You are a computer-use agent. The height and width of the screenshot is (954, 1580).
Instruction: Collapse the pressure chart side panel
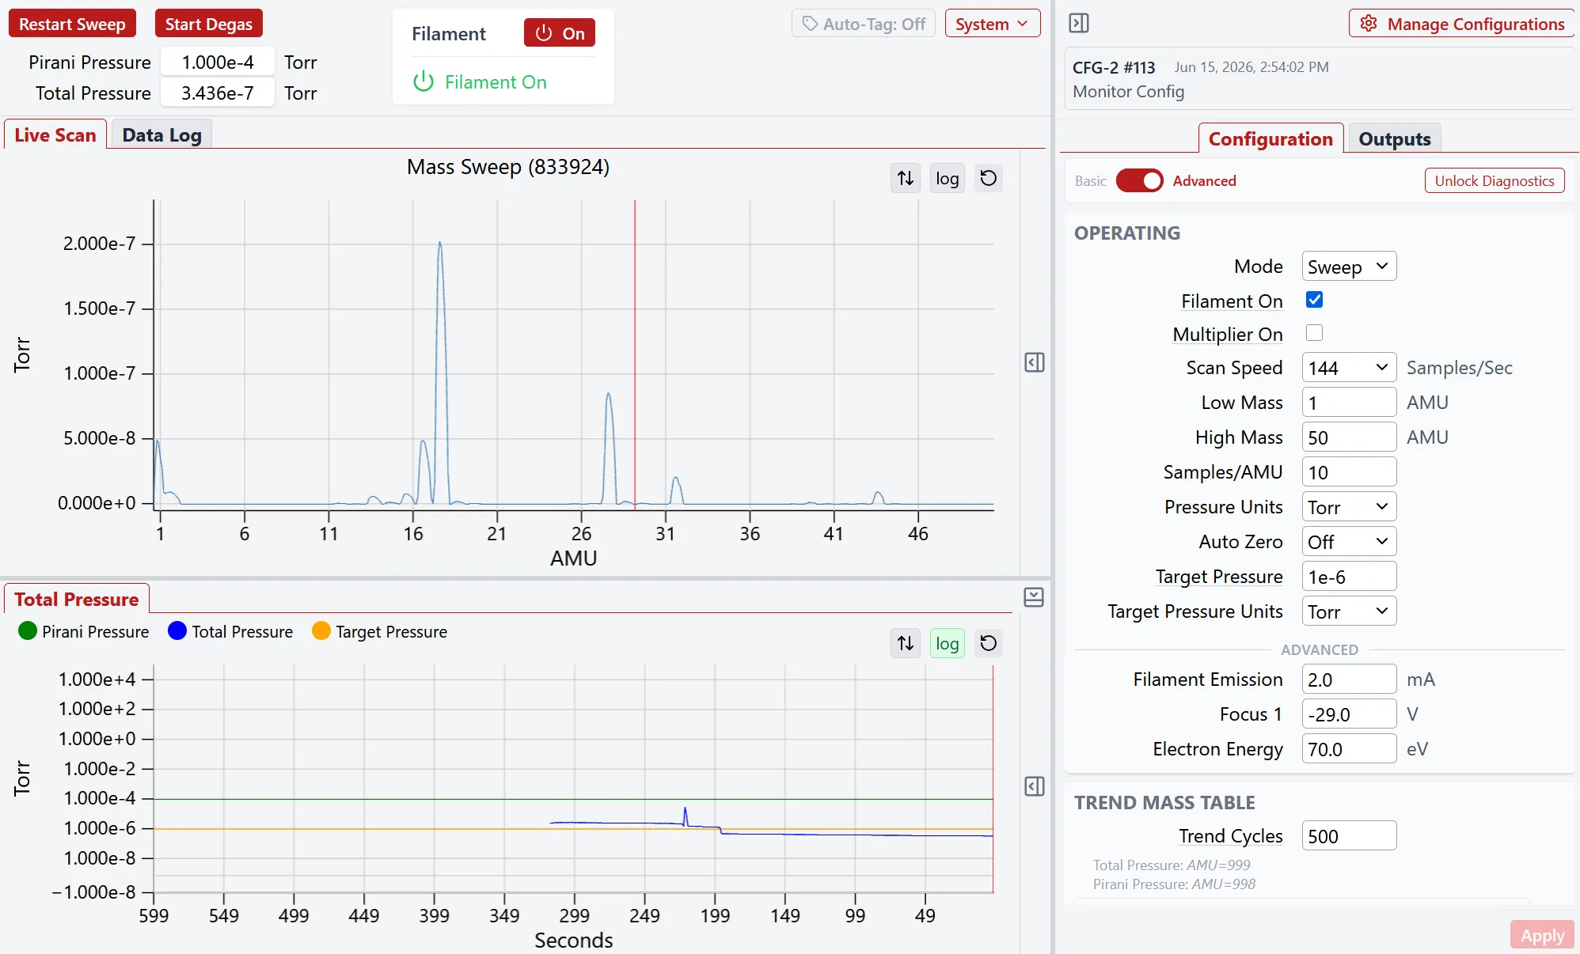1035,786
